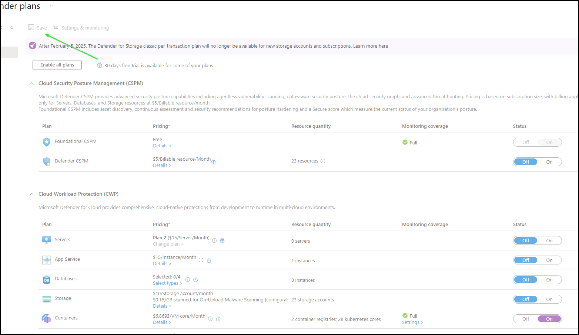This screenshot has width=579, height=335.
Task: Turn Containers plan Off
Action: pyautogui.click(x=526, y=319)
